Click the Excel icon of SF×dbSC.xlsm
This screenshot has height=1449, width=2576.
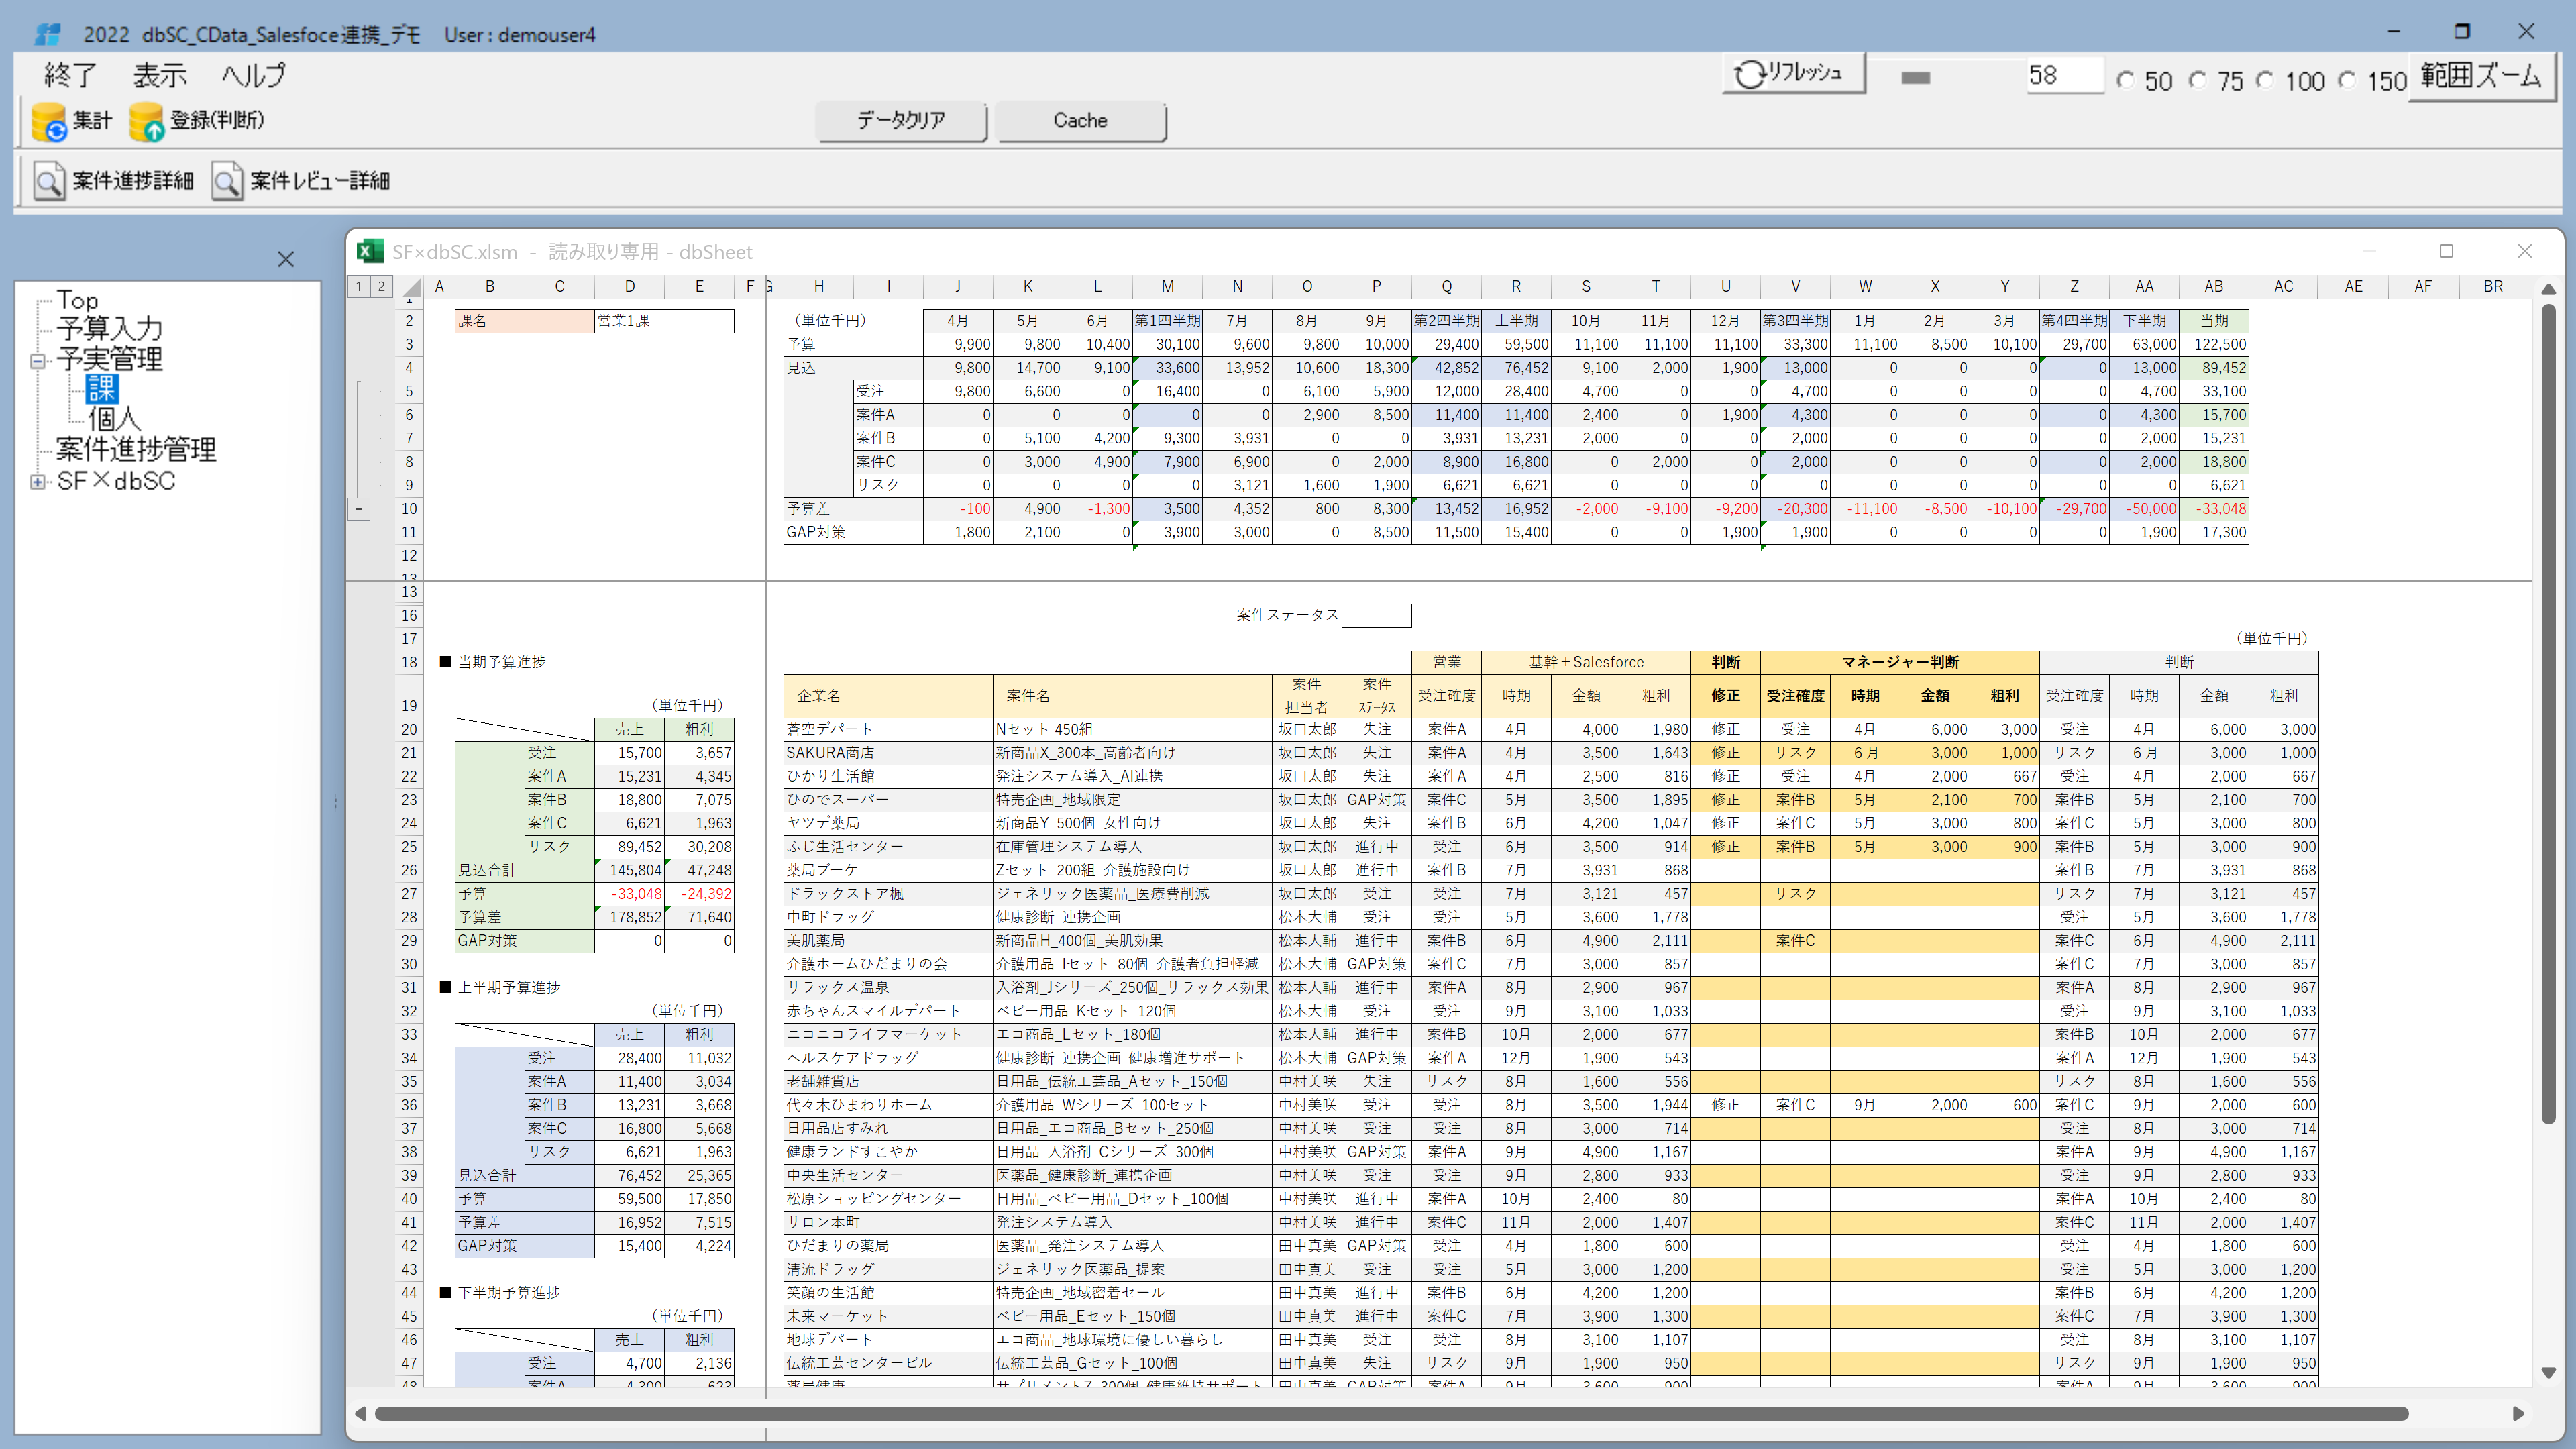tap(370, 251)
